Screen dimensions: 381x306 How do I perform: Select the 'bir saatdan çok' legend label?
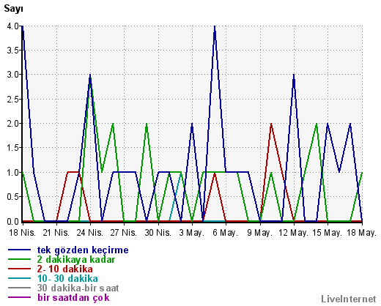pyautogui.click(x=73, y=298)
